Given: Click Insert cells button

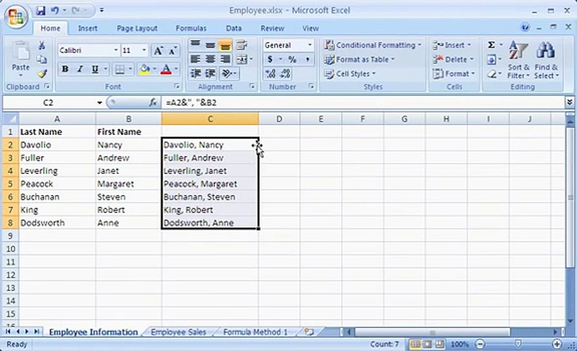Looking at the screenshot, I should (x=452, y=45).
